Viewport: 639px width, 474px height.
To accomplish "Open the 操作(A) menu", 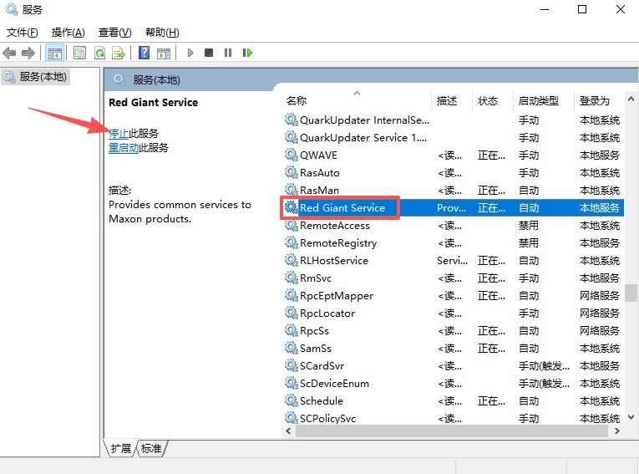I will coord(68,32).
